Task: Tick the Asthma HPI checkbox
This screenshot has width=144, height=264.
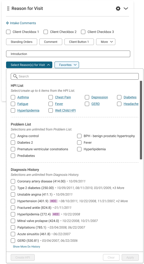Action: (x=13, y=97)
